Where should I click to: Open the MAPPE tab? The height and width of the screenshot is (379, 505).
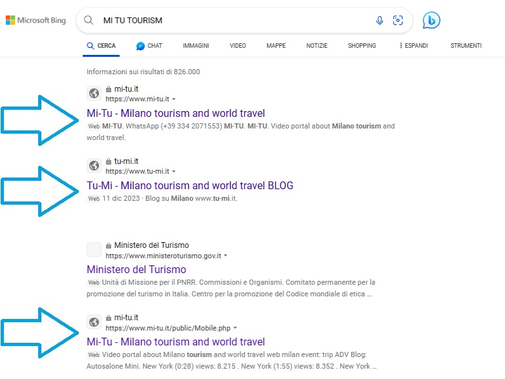click(x=276, y=46)
